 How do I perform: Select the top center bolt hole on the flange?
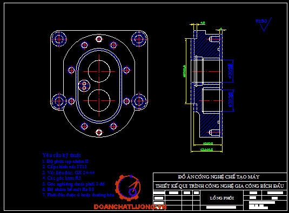pyautogui.click(x=99, y=39)
